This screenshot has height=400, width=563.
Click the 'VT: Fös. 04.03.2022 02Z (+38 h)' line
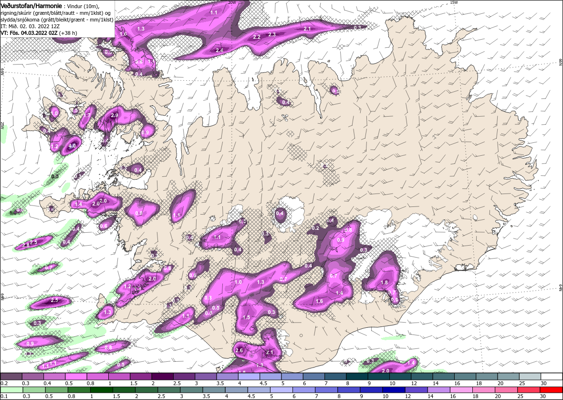[x=39, y=32]
